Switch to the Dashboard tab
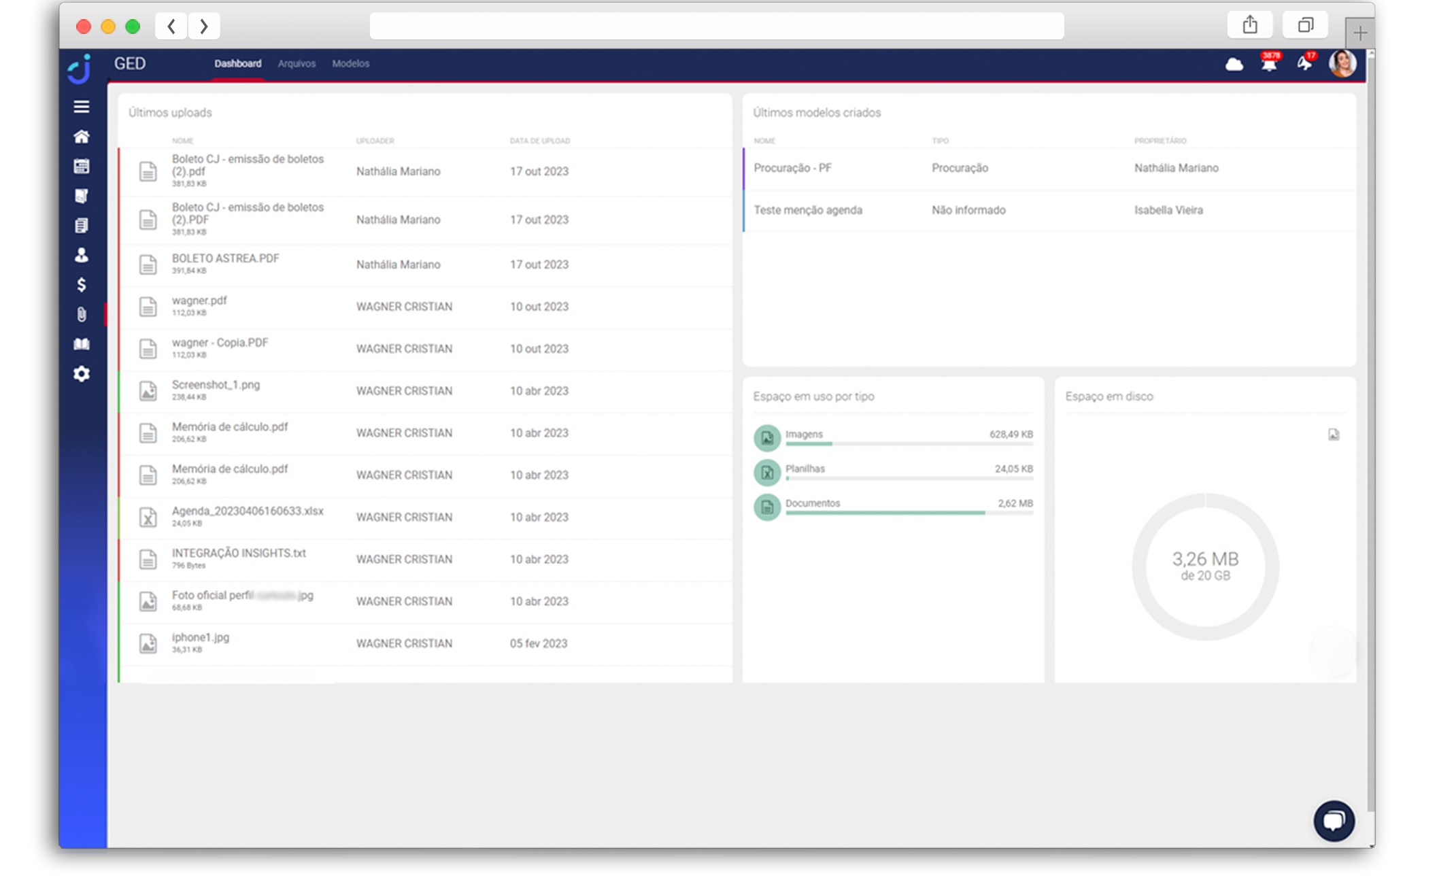 (x=237, y=63)
